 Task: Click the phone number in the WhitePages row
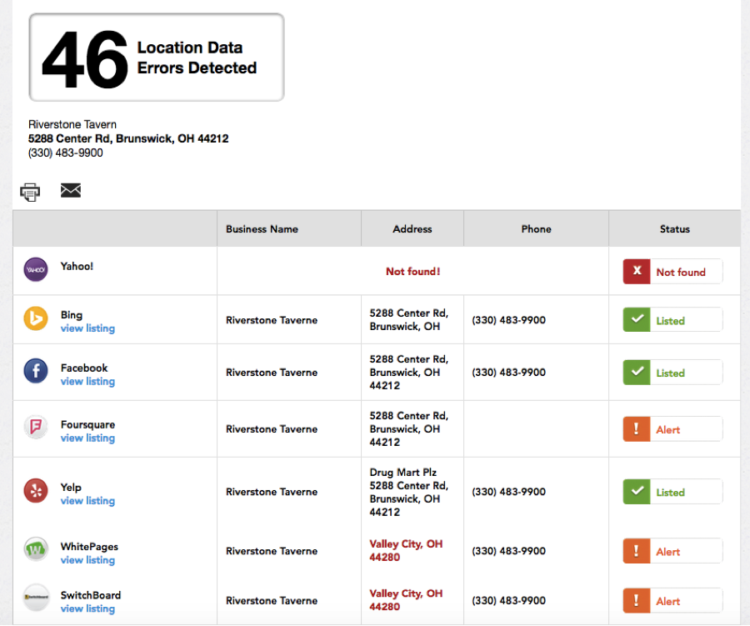click(x=509, y=551)
